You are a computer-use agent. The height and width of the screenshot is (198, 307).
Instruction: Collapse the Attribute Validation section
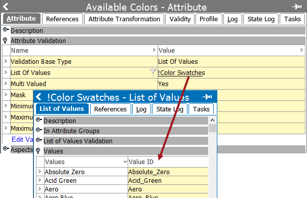point(5,41)
